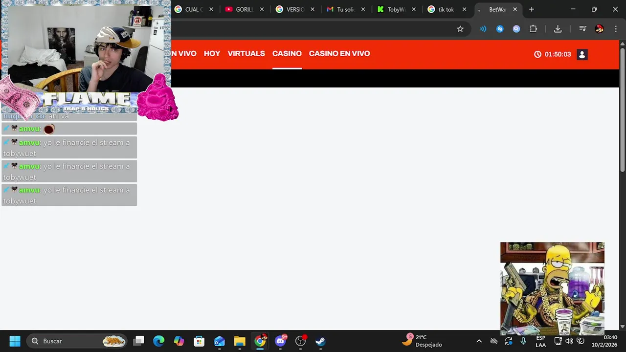This screenshot has width=626, height=352.
Task: Open volume control in system tray
Action: [569, 341]
